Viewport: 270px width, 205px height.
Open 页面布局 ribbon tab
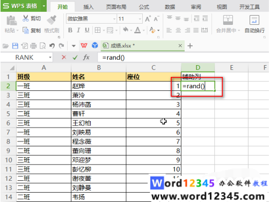click(116, 7)
